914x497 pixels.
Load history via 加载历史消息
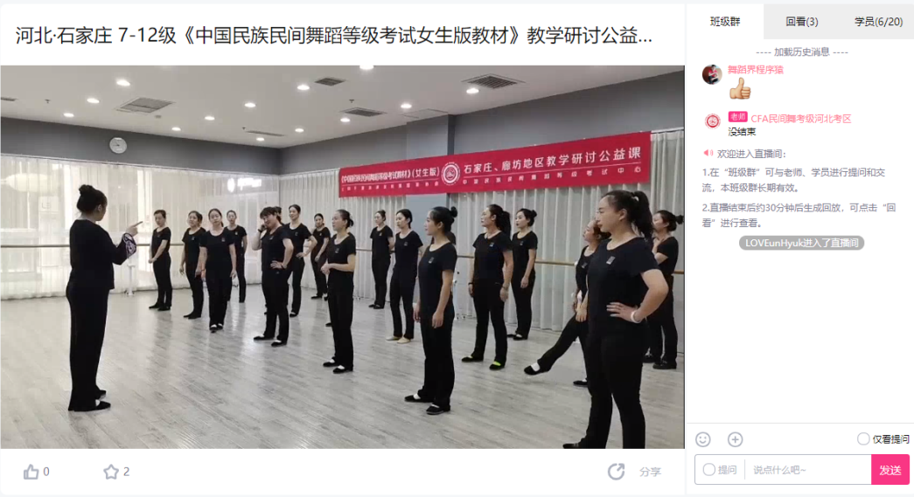tap(801, 52)
